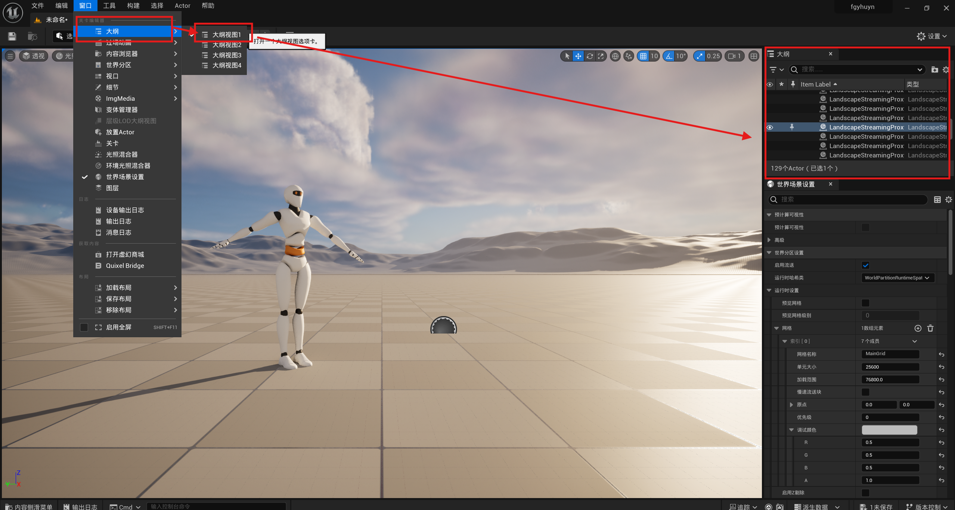Click the 单元大小 value field

click(890, 367)
